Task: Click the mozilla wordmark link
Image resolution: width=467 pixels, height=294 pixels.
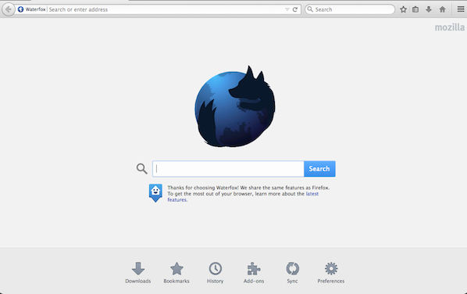Action: click(449, 27)
